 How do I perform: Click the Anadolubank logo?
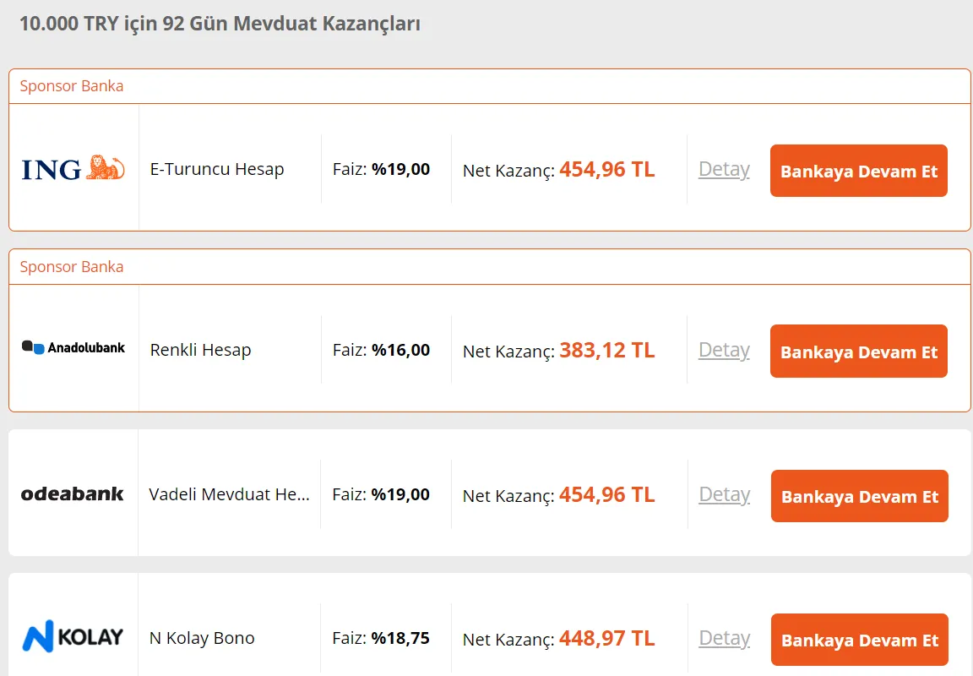[x=73, y=347]
